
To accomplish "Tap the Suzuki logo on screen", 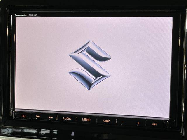I will [x=90, y=65].
